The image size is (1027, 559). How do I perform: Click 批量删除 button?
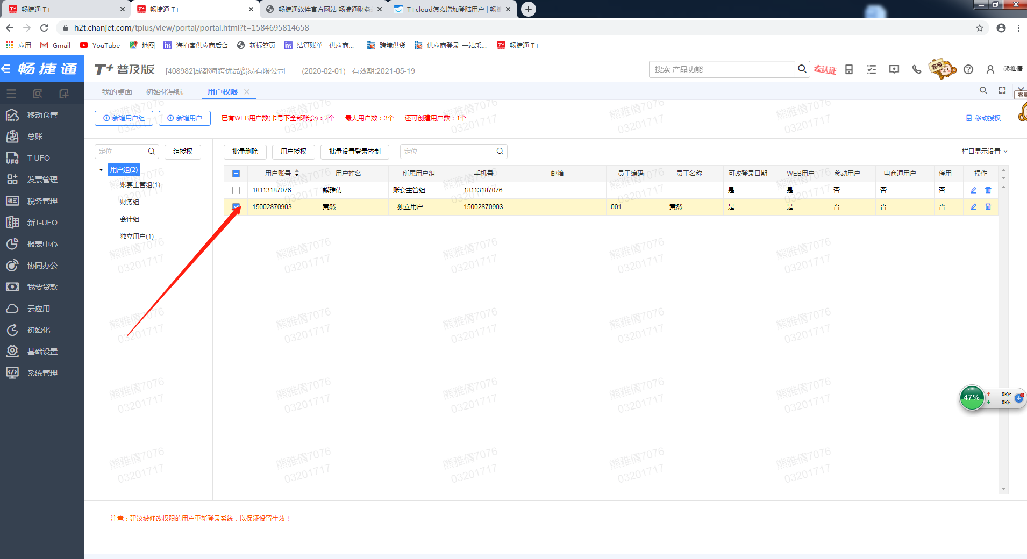coord(245,152)
